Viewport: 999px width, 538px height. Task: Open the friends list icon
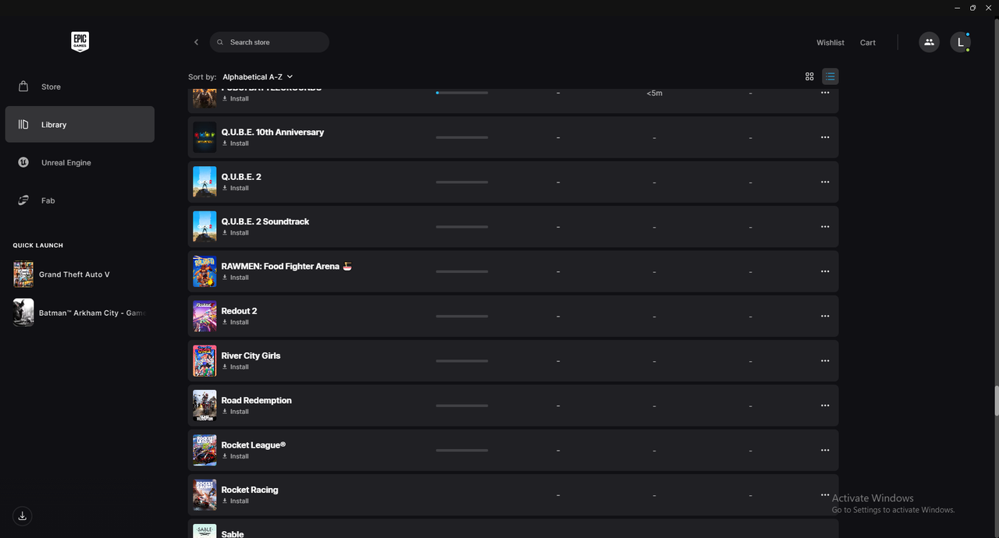pyautogui.click(x=929, y=42)
